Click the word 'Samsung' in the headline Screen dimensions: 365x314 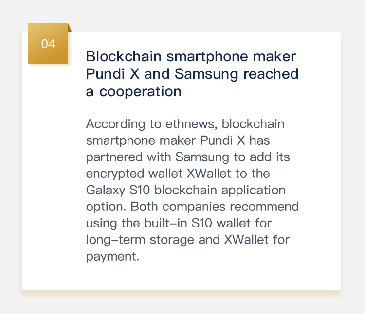click(206, 74)
